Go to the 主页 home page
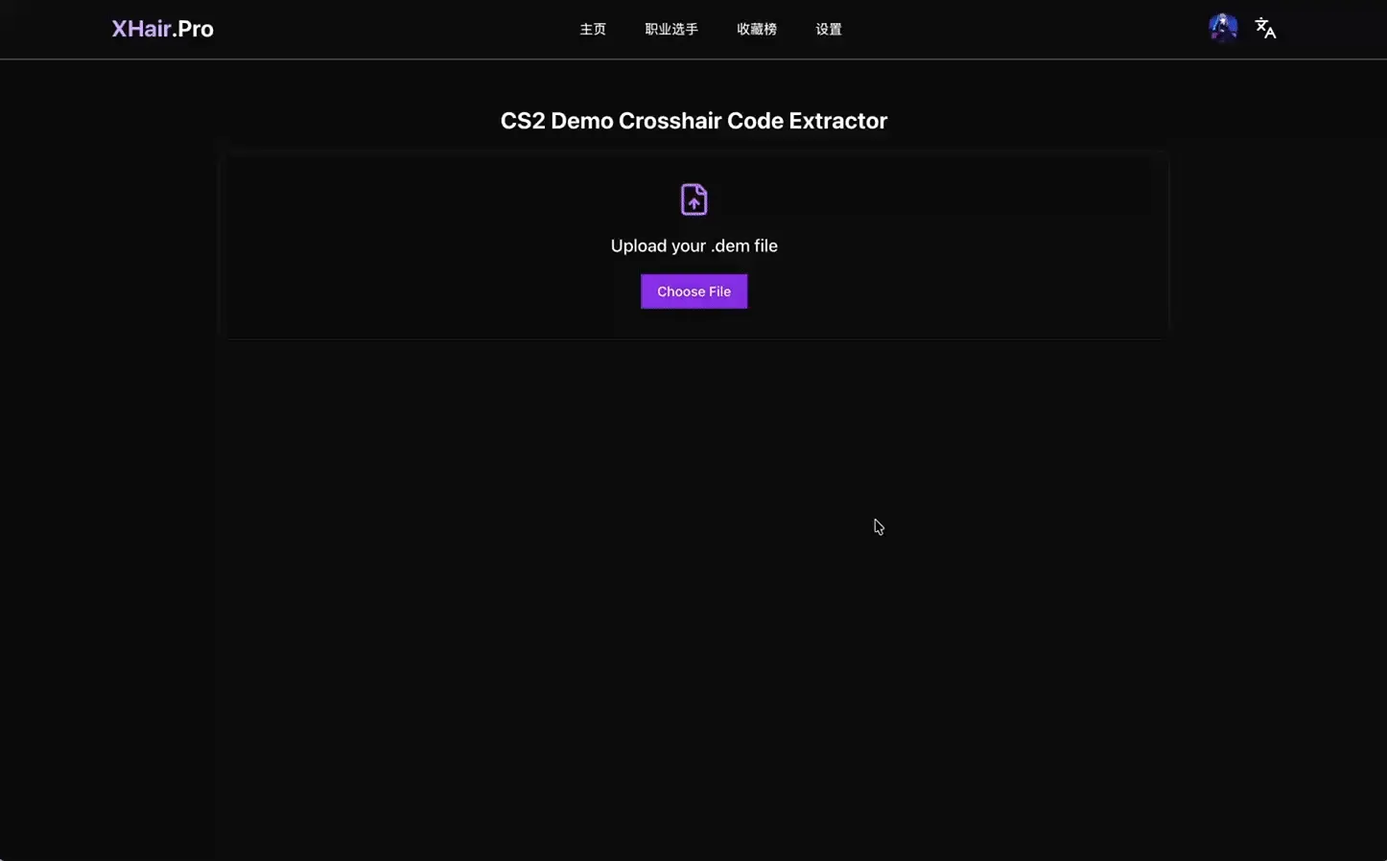 [593, 30]
